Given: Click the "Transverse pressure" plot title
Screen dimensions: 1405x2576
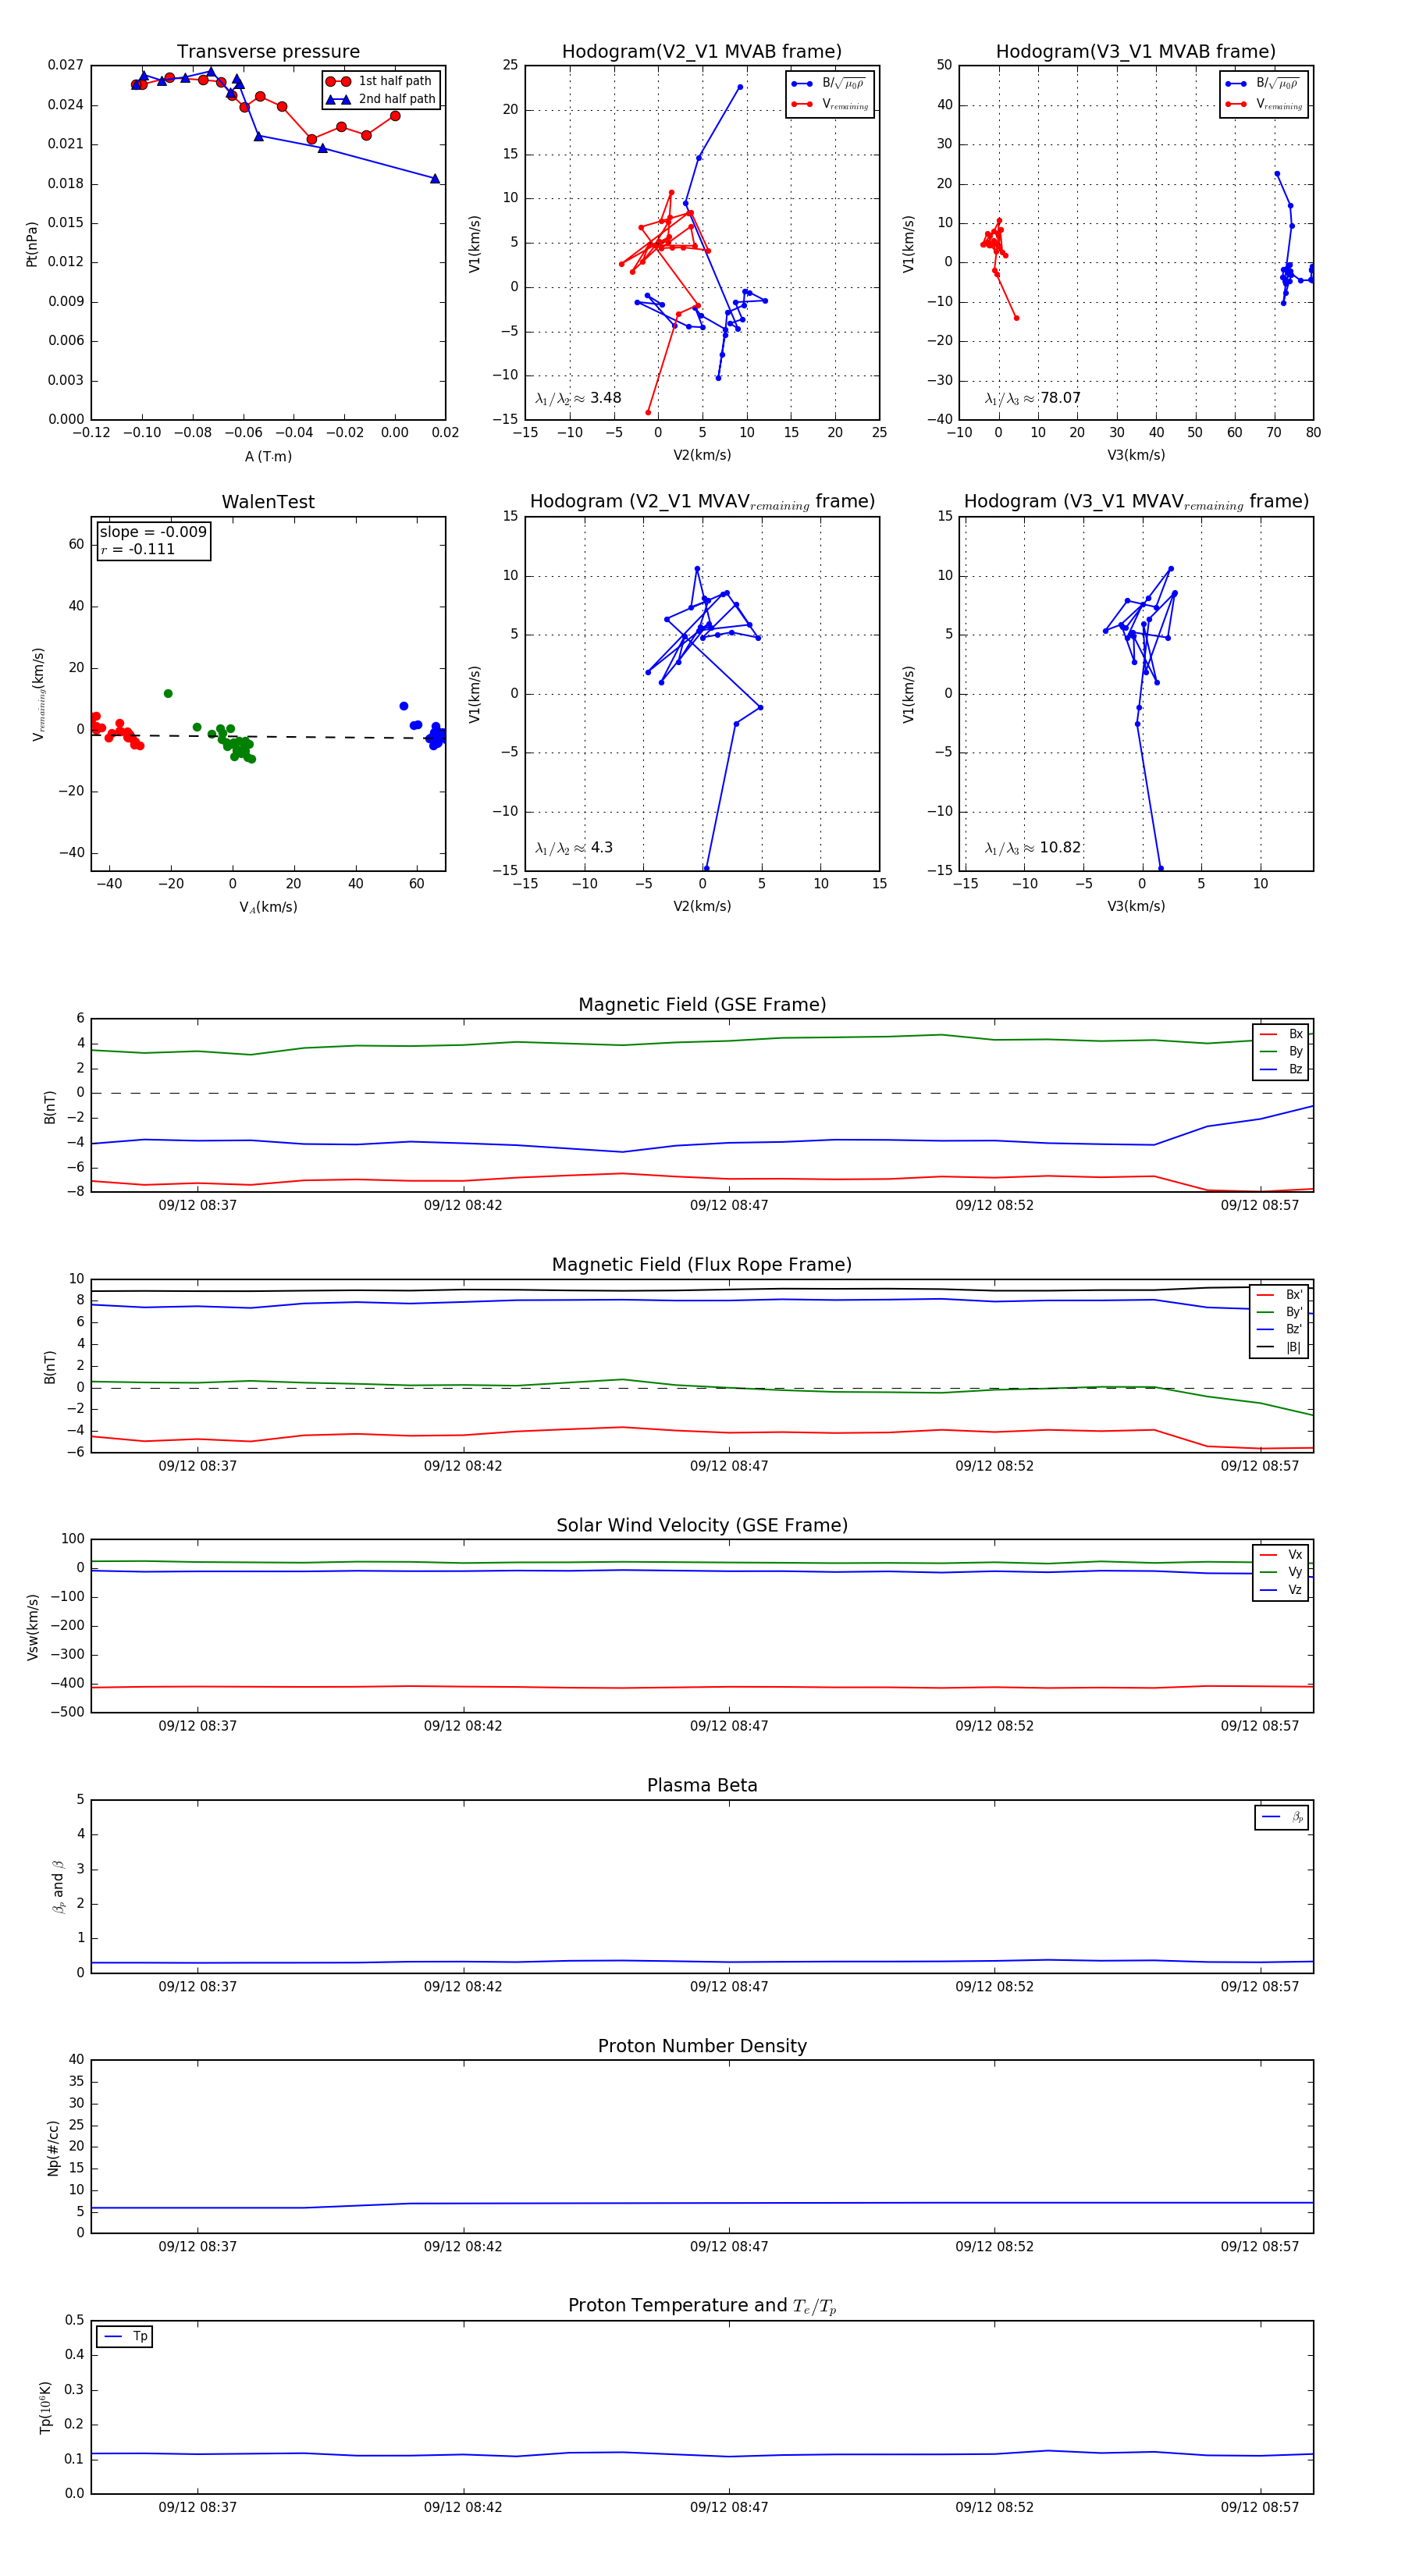Looking at the screenshot, I should 268,52.
